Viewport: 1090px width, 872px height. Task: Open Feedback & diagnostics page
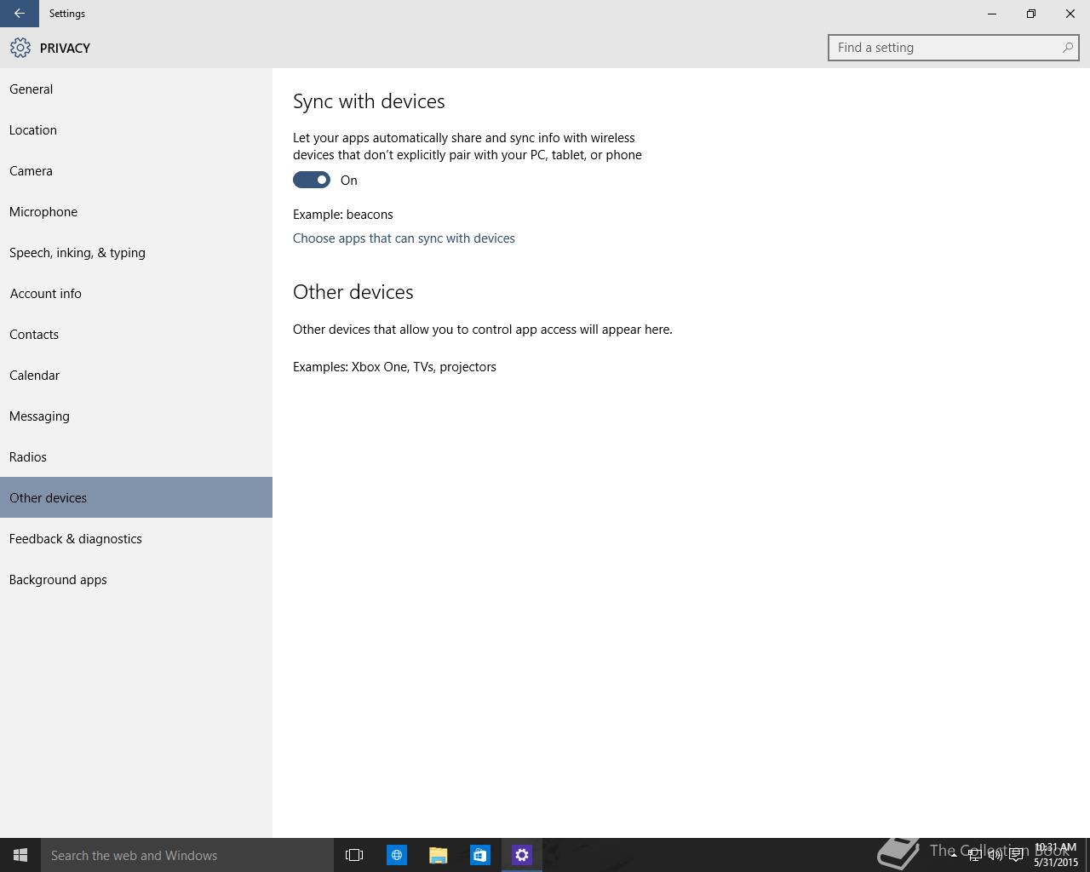point(136,538)
